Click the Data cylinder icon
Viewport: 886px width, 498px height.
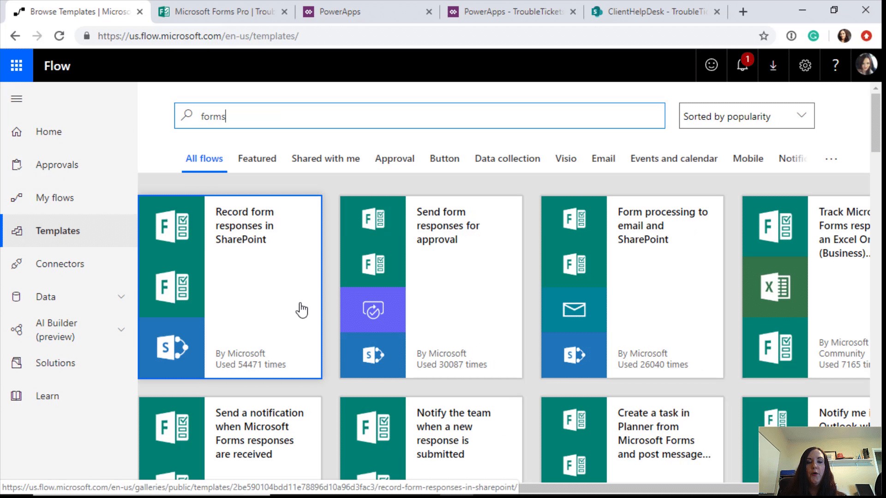[x=17, y=296]
